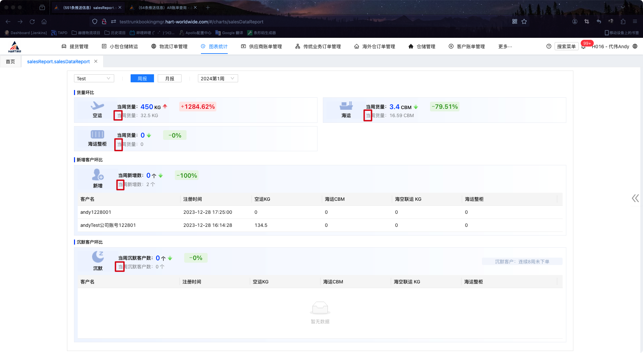Open browser extensions puzzle icon
This screenshot has height=353, width=643.
pyautogui.click(x=623, y=22)
